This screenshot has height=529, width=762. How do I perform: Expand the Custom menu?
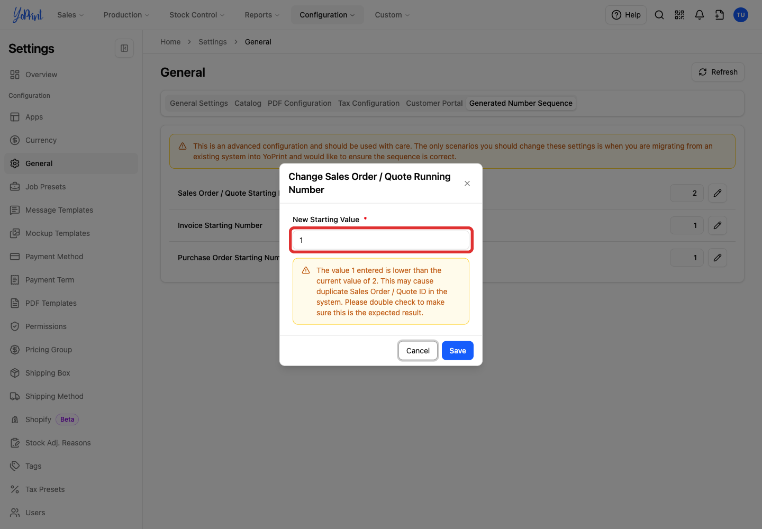392,15
